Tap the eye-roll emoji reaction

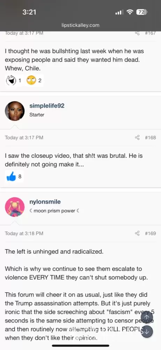31,80
